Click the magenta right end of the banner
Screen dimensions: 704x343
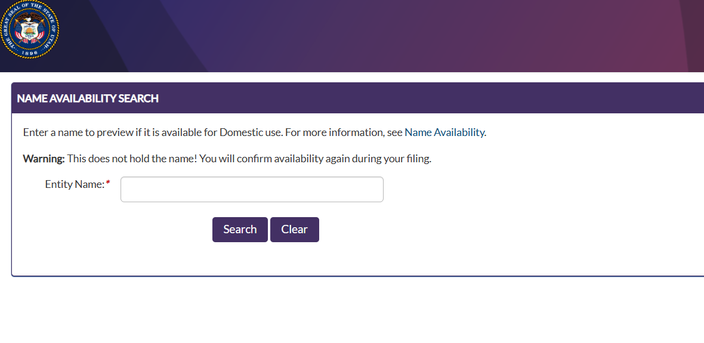tap(668, 36)
